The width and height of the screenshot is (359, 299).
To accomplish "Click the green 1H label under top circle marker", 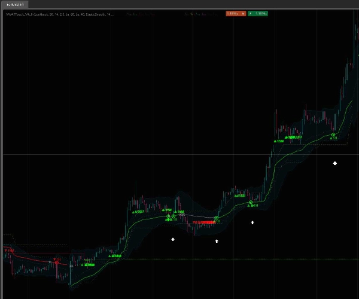I will (x=333, y=138).
